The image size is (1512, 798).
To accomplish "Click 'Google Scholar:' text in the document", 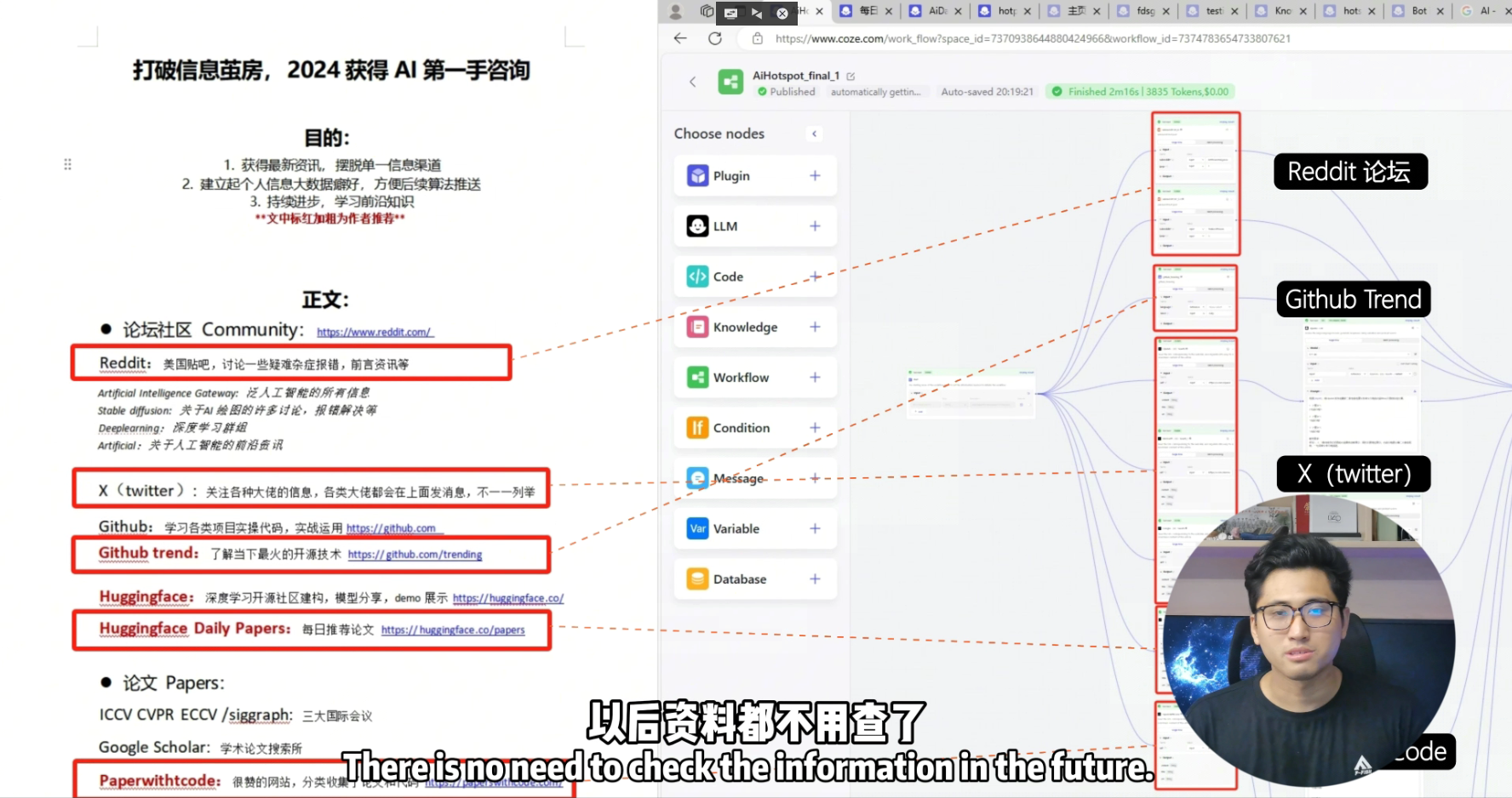I will (x=154, y=747).
